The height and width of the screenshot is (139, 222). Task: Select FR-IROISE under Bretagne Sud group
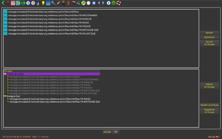click(x=50, y=99)
